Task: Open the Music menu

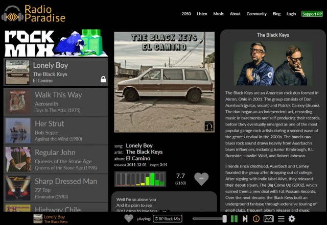Action: pyautogui.click(x=218, y=14)
